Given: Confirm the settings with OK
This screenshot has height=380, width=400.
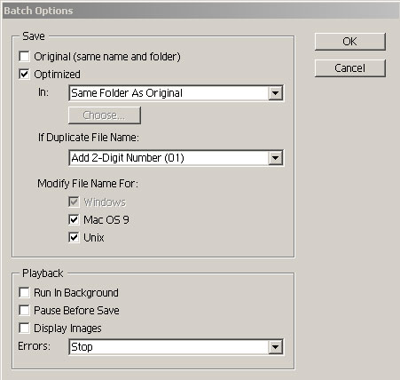Looking at the screenshot, I should (350, 42).
